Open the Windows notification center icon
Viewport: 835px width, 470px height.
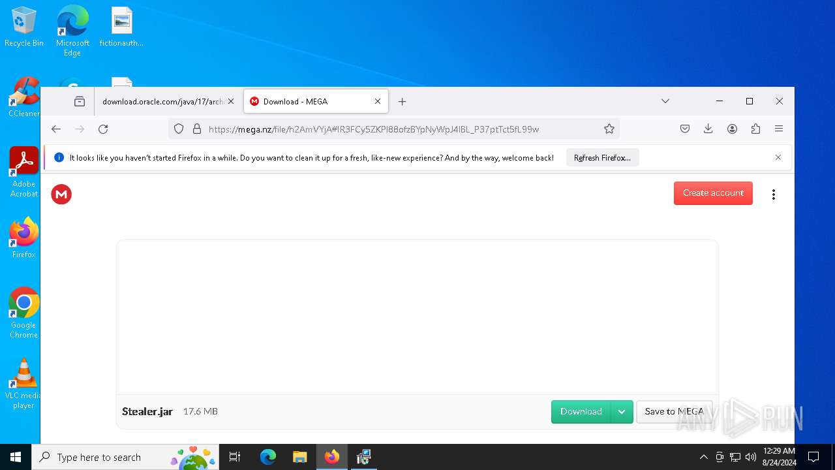pos(813,457)
